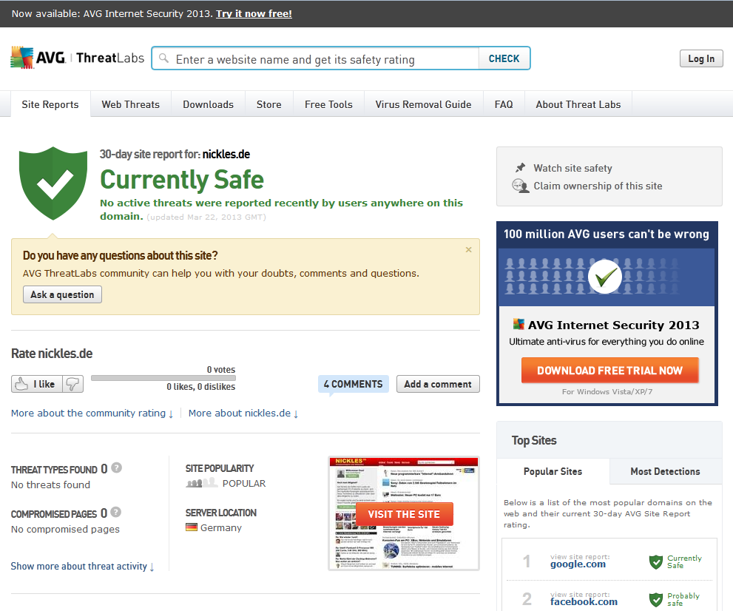
Task: Click the Top Sites heading
Action: [x=534, y=440]
